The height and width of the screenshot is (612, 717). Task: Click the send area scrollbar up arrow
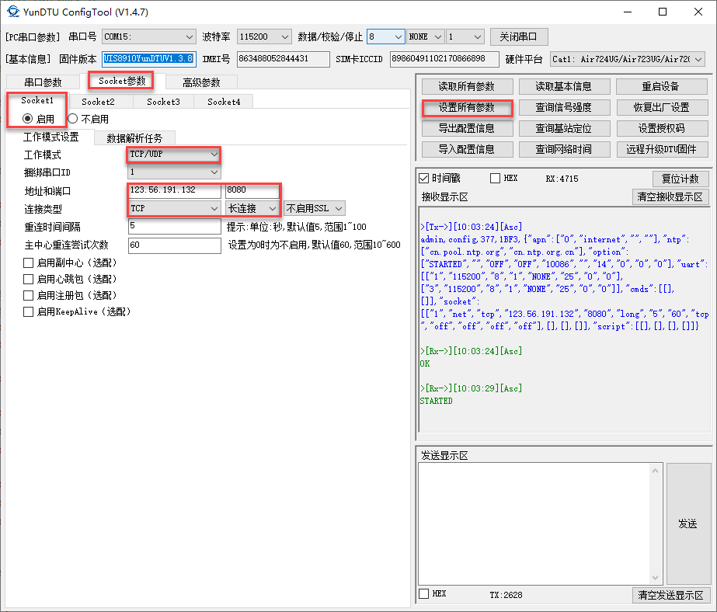[x=656, y=471]
